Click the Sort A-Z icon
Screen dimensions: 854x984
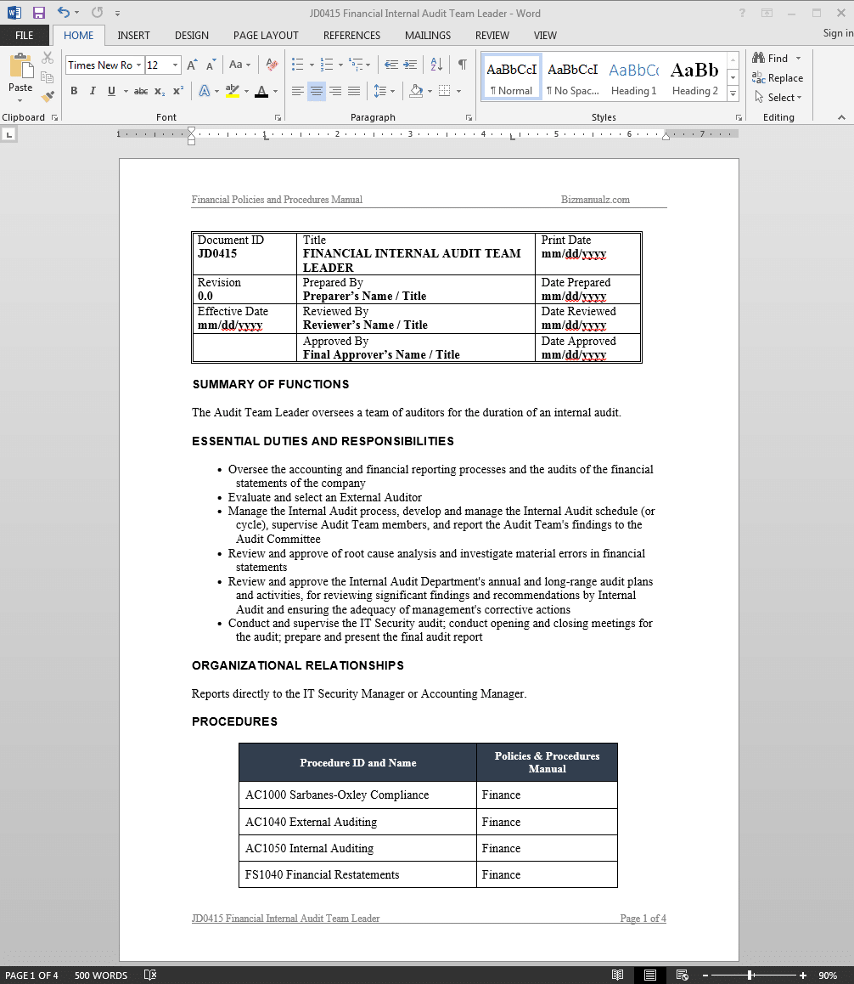pos(436,65)
